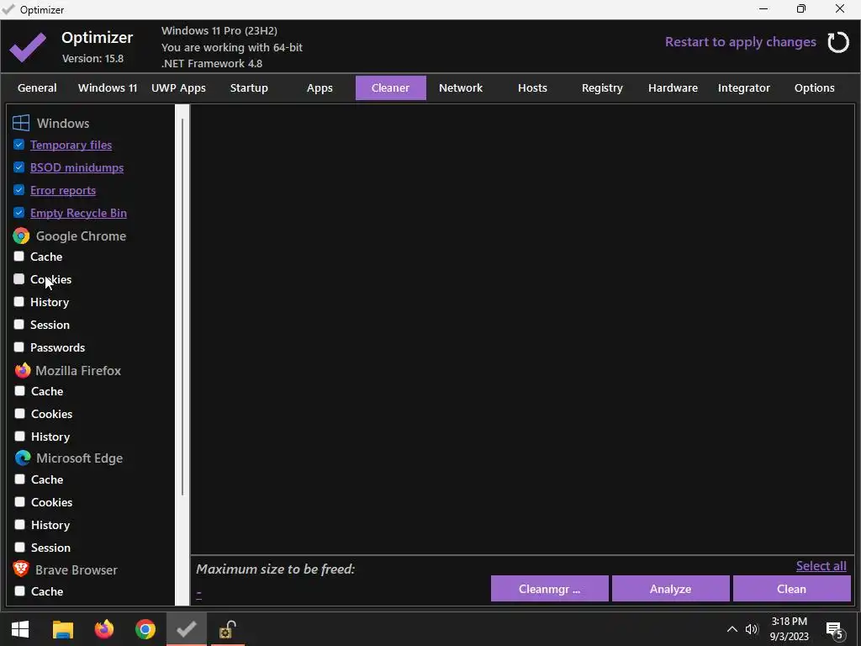
Task: Enable Google Chrome History checkbox
Action: pyautogui.click(x=18, y=302)
